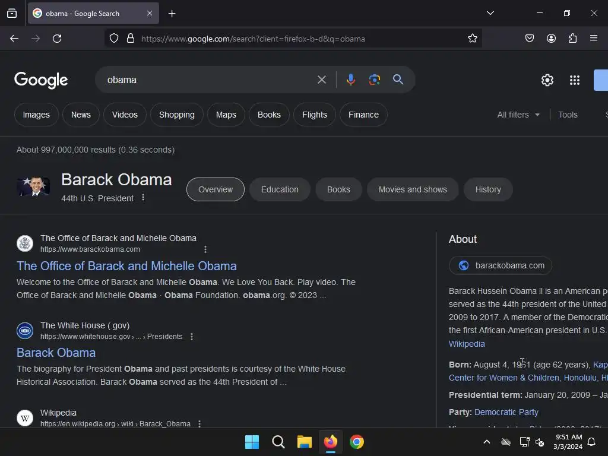The height and width of the screenshot is (456, 608).
Task: Open File Explorer from taskbar
Action: click(305, 442)
